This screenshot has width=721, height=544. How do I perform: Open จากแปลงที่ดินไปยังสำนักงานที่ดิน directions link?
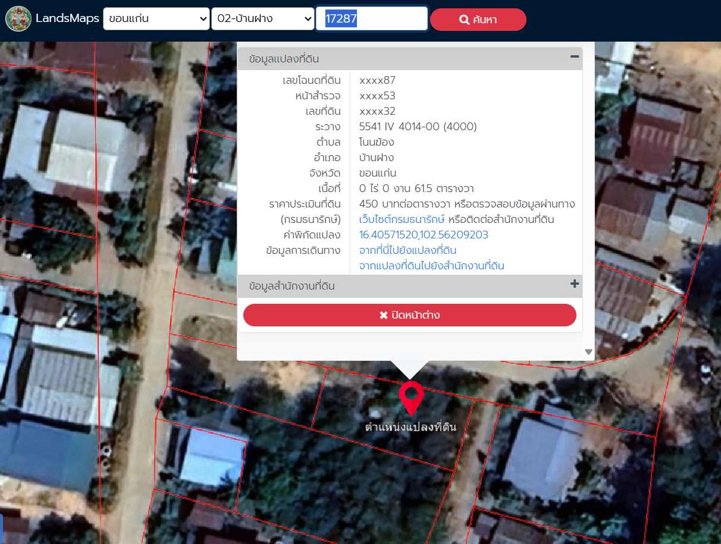[x=431, y=266]
